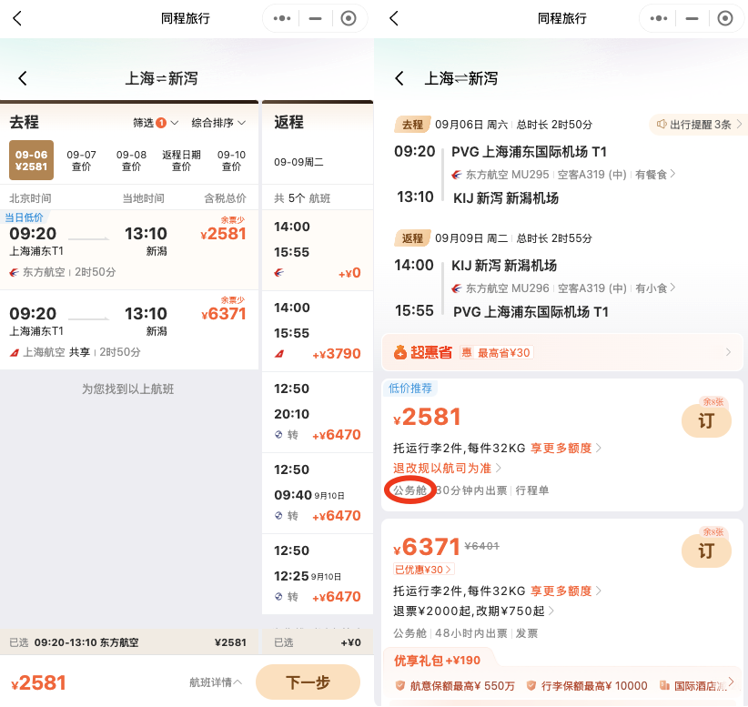
Task: Tap the 出行提醒 speaker icon
Action: [x=662, y=125]
